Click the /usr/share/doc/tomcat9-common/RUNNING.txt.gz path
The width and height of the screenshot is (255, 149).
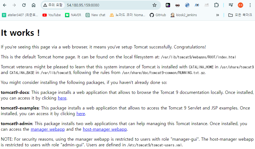(x=164, y=73)
